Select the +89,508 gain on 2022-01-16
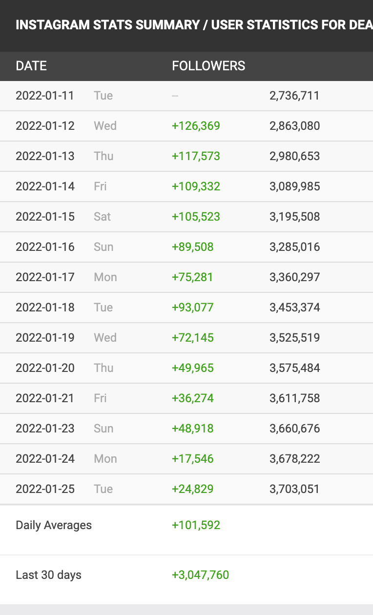The image size is (373, 615). (192, 247)
